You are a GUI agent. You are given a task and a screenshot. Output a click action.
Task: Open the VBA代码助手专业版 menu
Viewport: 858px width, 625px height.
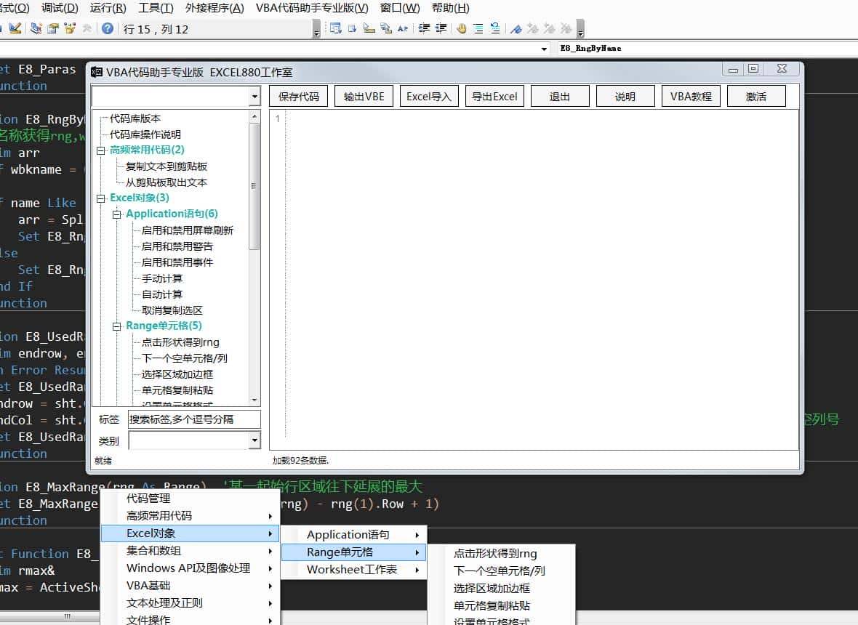tap(312, 8)
